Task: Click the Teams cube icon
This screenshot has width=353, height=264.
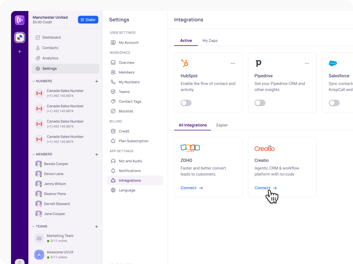Action: [113, 92]
